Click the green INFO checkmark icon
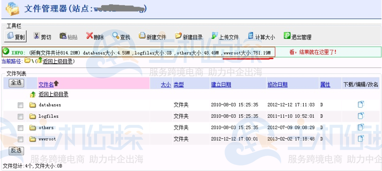The width and height of the screenshot is (382, 171). point(6,51)
